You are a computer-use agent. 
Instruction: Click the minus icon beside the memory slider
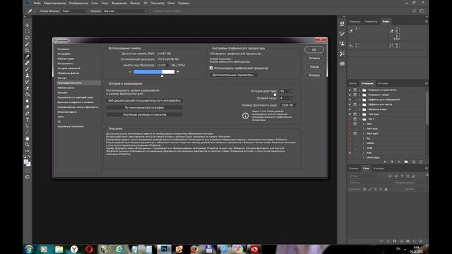pyautogui.click(x=130, y=72)
